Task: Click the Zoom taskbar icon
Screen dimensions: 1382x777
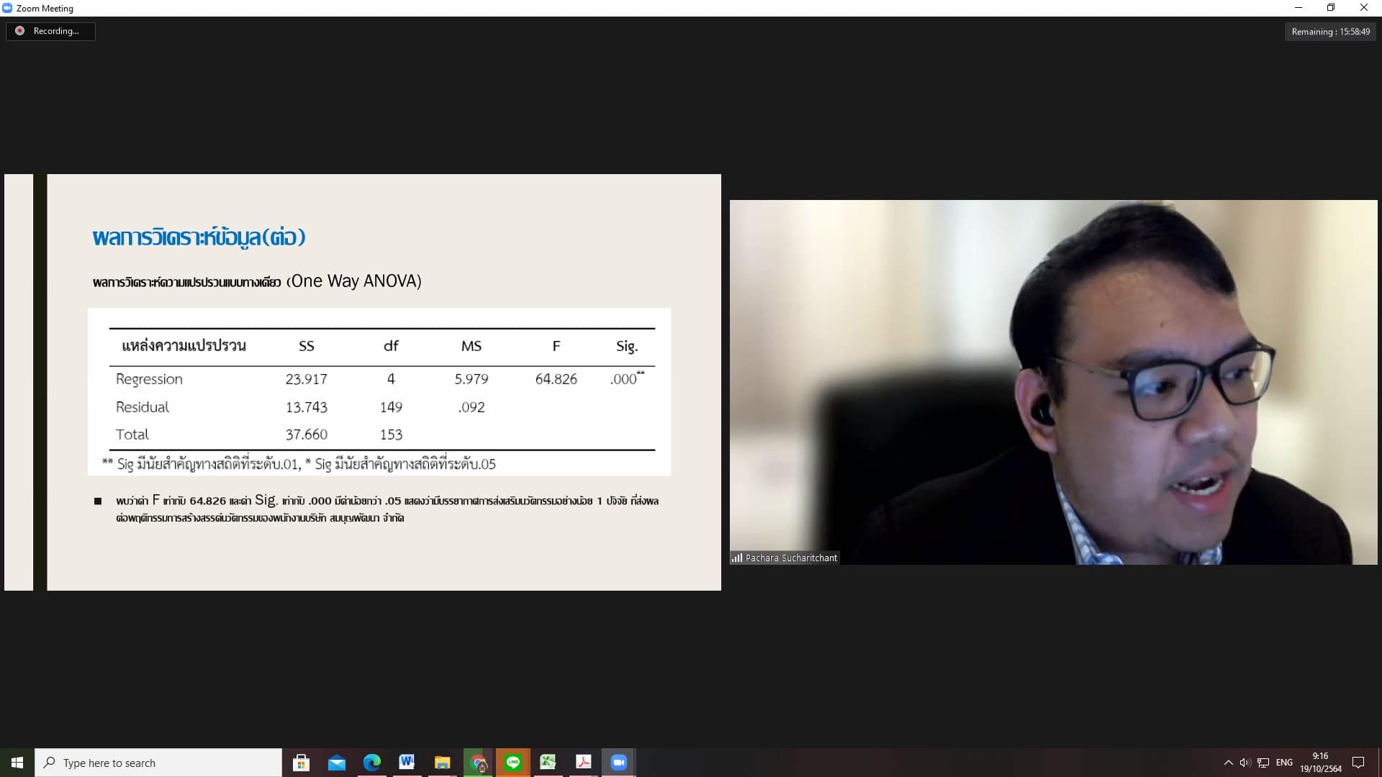Action: point(618,763)
